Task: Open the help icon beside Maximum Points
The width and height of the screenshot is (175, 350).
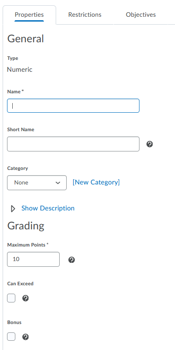Action: click(x=71, y=260)
